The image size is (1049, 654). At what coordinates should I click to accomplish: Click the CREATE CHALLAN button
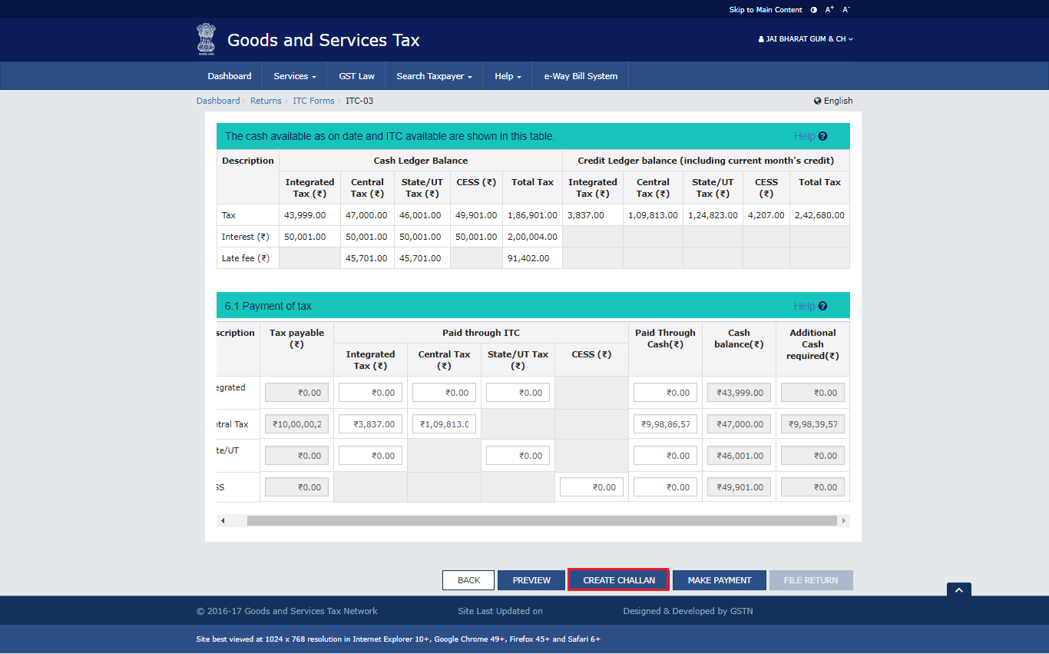tap(619, 580)
